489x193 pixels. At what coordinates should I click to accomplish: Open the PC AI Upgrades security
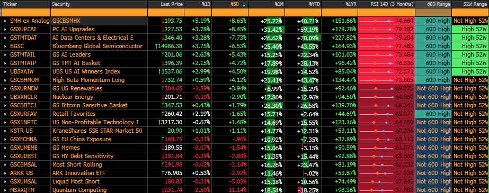[73, 29]
